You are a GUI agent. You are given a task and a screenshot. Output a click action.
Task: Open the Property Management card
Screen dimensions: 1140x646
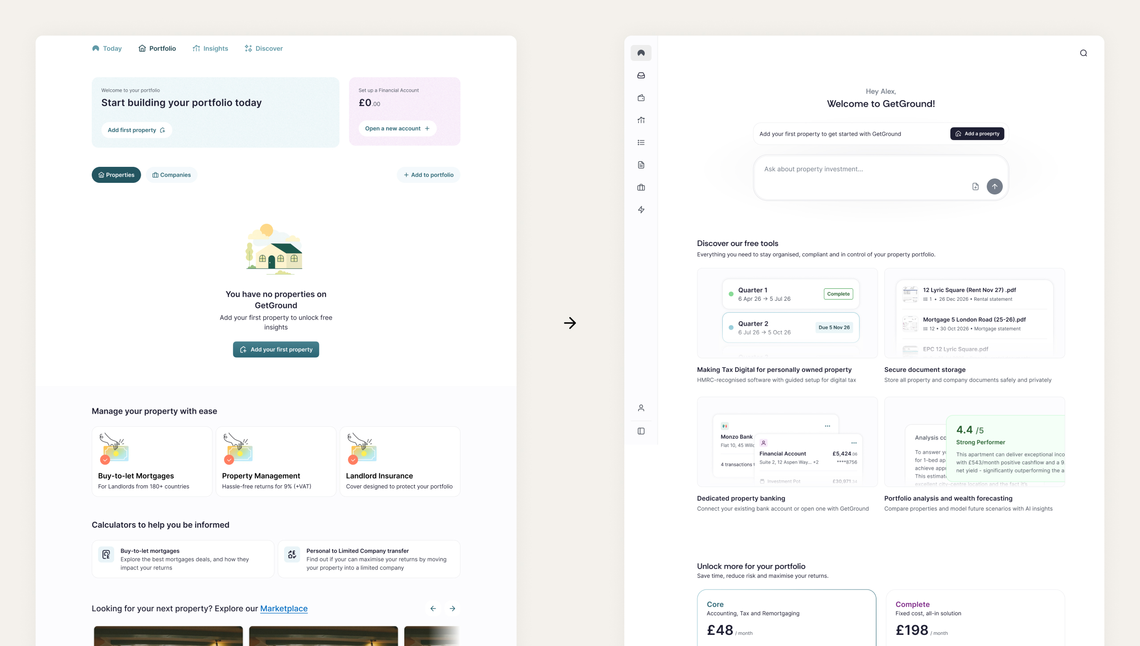276,461
